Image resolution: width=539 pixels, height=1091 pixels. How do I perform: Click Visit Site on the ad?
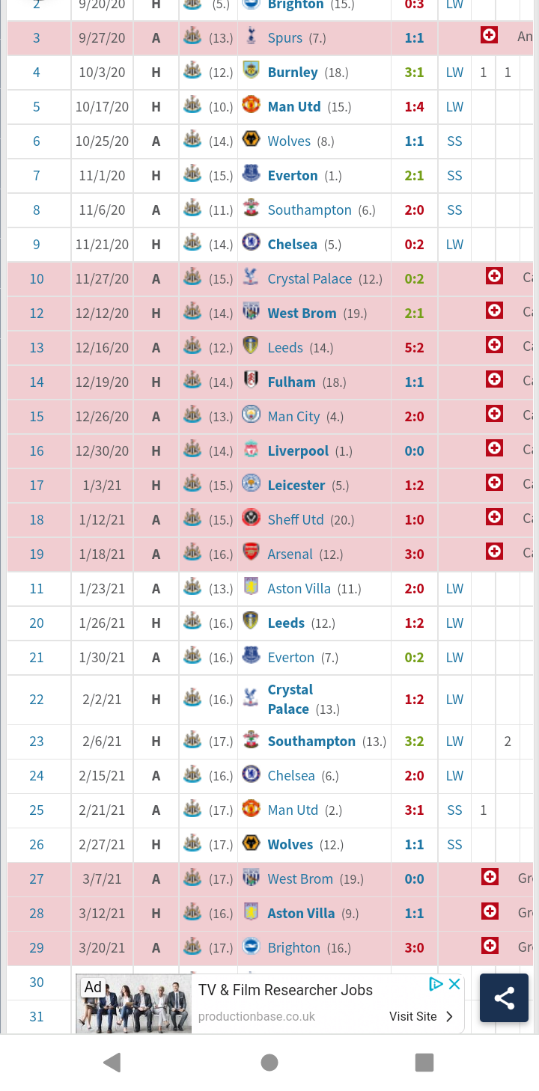(421, 1016)
